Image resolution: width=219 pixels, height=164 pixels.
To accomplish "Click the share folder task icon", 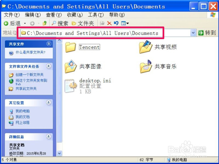I will (11, 89).
